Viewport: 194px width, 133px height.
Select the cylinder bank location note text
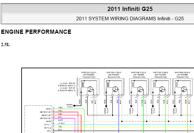67,87
